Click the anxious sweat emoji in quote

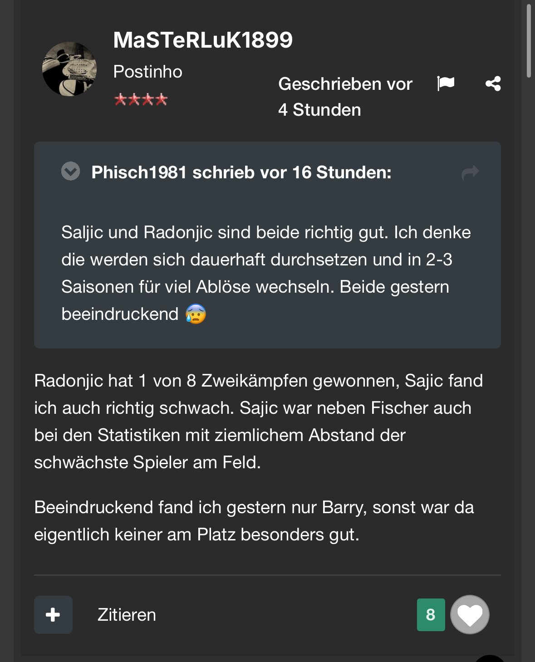pos(196,314)
